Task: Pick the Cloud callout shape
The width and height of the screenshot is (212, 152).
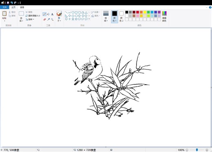Action: pyautogui.click(x=86, y=19)
